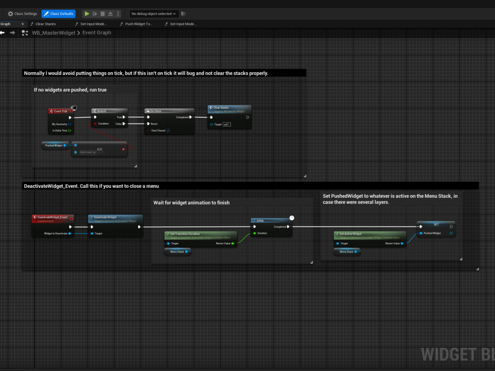The width and height of the screenshot is (495, 371).
Task: Click the Delay Completed output pin
Action: pos(288,227)
